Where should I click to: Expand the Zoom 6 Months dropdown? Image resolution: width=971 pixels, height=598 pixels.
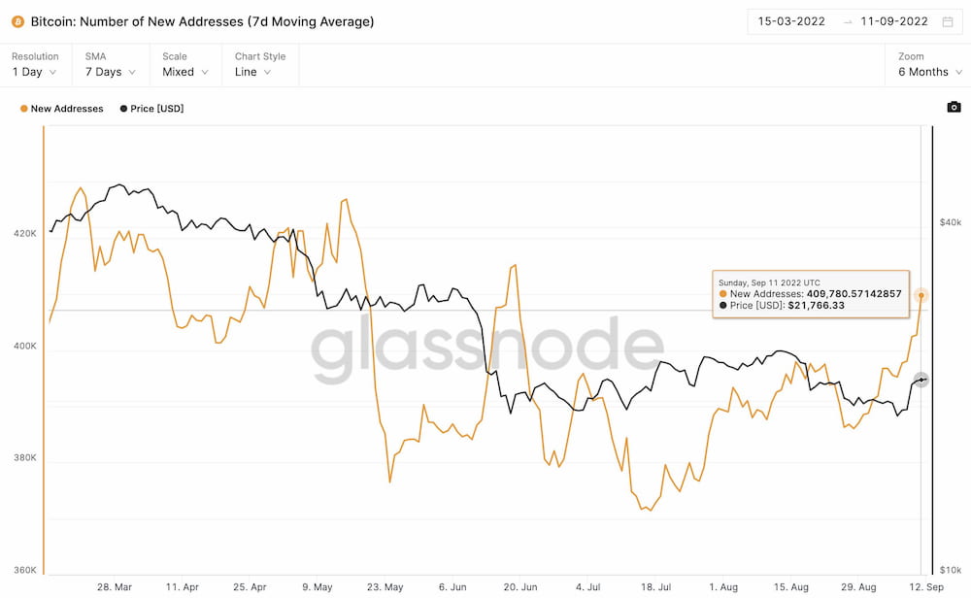click(929, 72)
